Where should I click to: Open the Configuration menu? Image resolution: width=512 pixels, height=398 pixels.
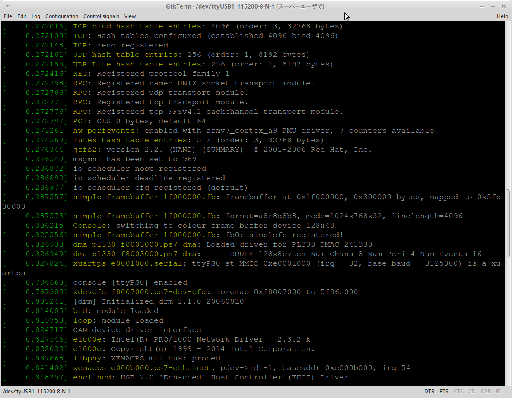62,16
